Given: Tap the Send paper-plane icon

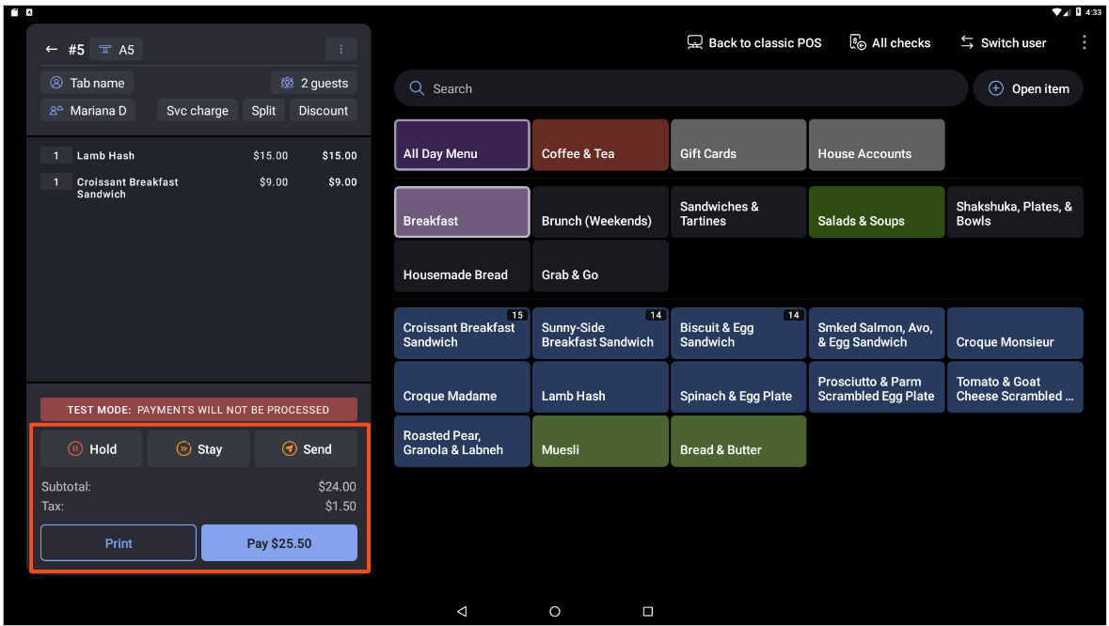Looking at the screenshot, I should 289,448.
